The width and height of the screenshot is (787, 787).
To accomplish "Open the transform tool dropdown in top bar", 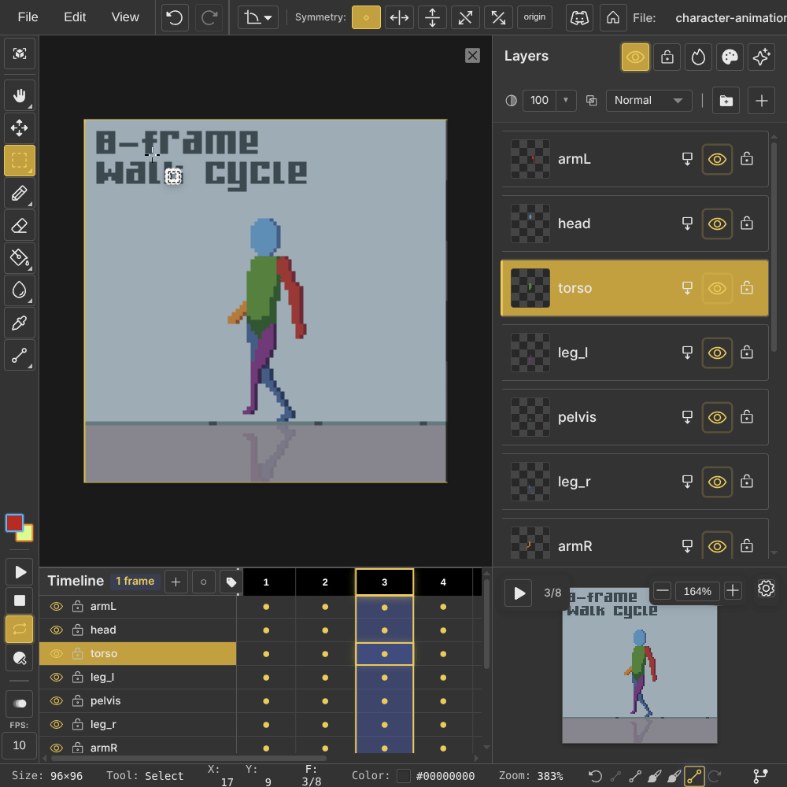I will click(258, 17).
